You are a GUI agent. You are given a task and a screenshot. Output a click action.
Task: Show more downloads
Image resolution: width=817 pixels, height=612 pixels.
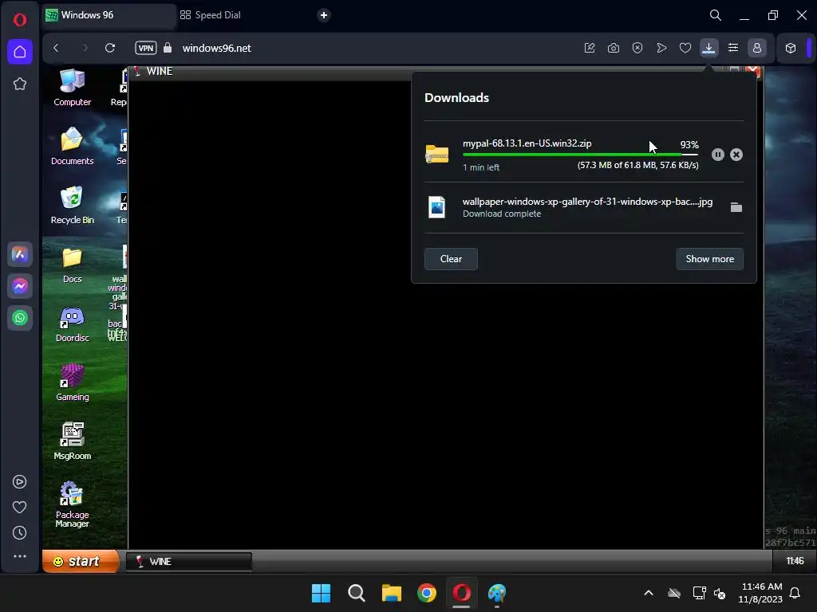tap(709, 259)
